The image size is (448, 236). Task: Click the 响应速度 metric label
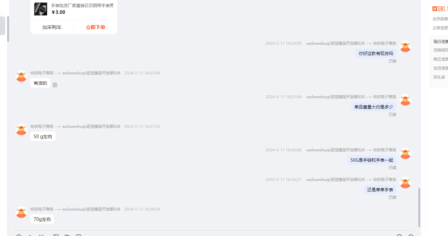coord(441,59)
